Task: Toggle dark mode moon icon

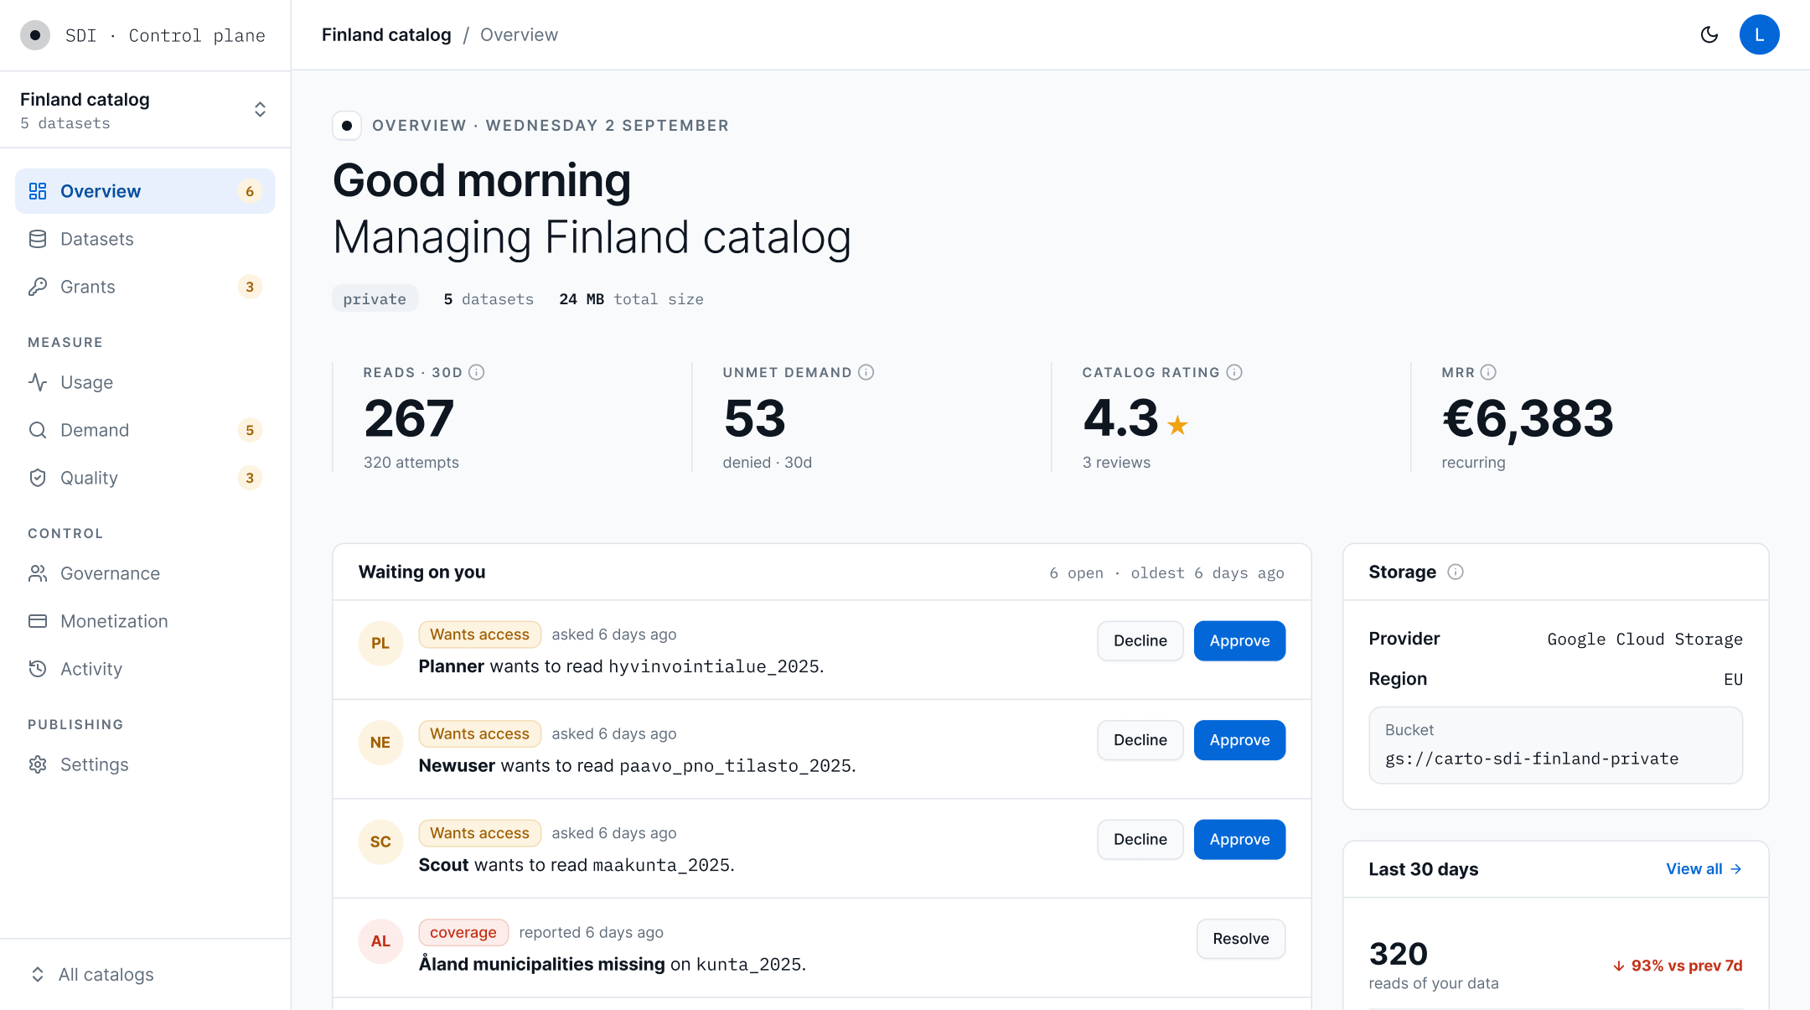Action: tap(1709, 34)
